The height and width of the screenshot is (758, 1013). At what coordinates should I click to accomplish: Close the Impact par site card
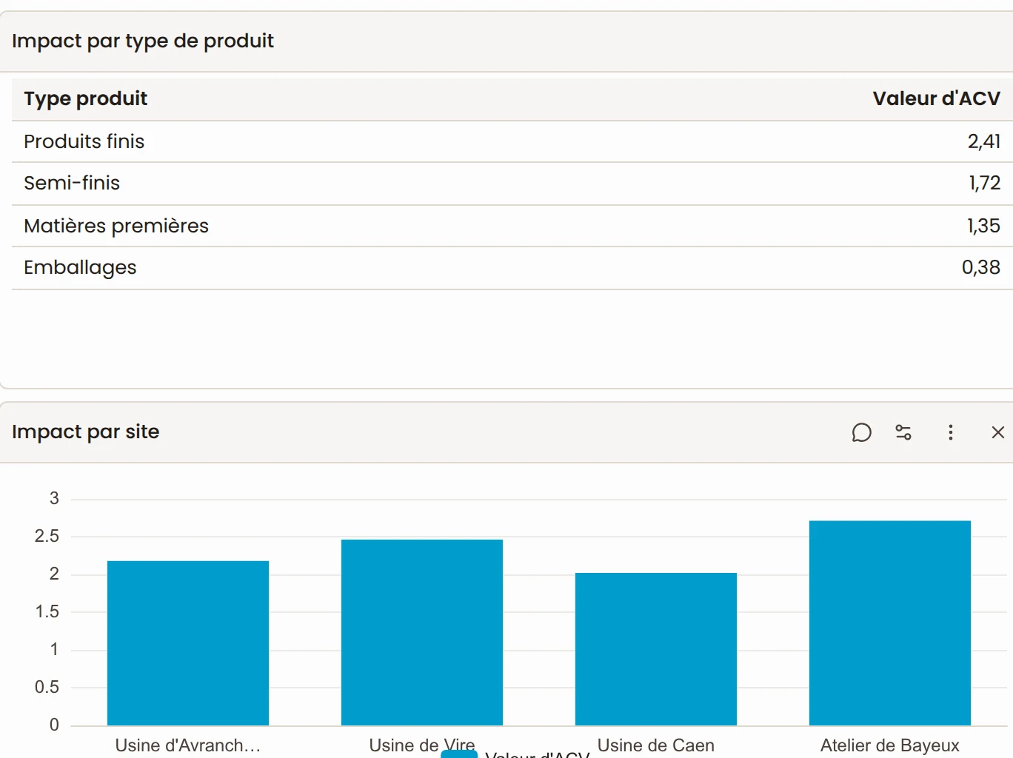998,432
